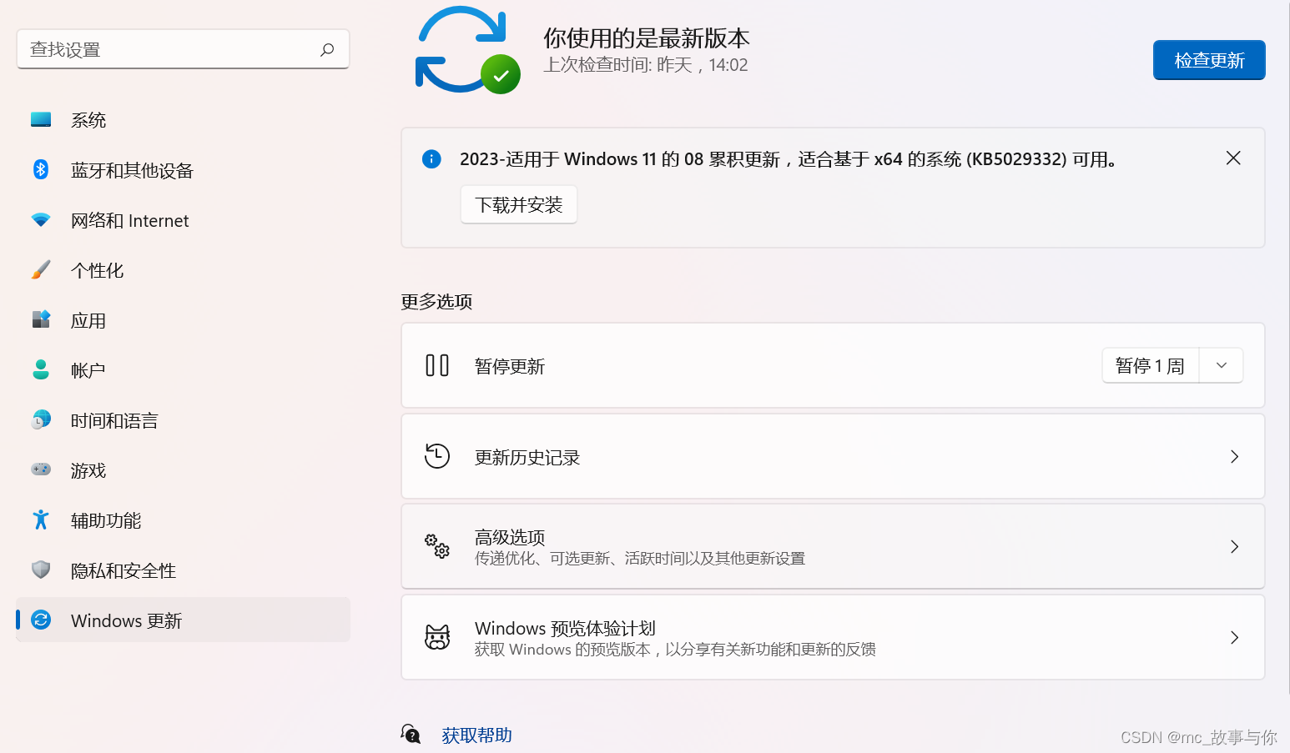Select Windows 更新 in sidebar
Image resolution: width=1290 pixels, height=753 pixels.
[183, 620]
